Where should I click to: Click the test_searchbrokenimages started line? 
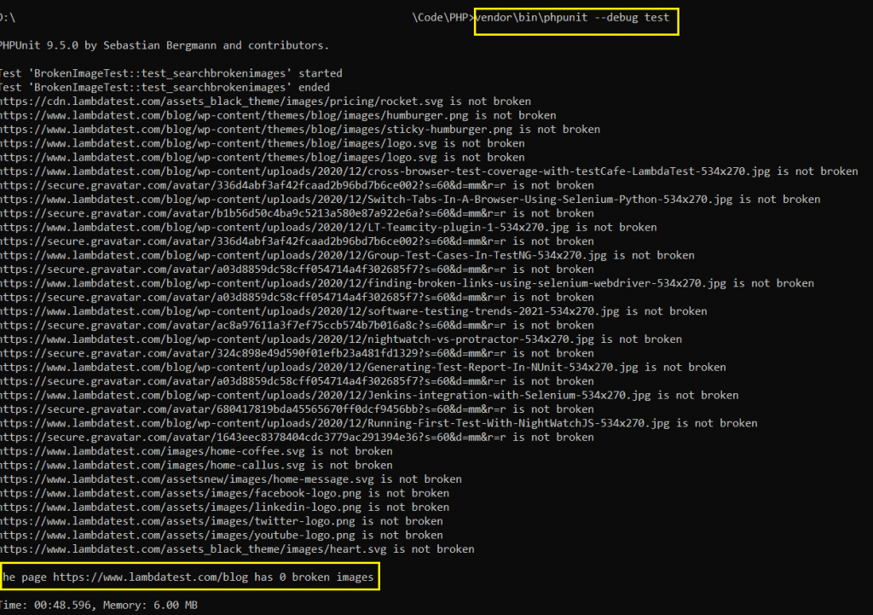(x=171, y=73)
